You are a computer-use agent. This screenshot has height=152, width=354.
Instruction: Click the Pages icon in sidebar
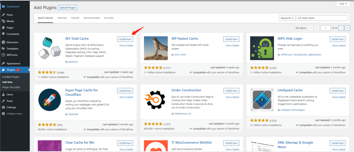pos(3,28)
